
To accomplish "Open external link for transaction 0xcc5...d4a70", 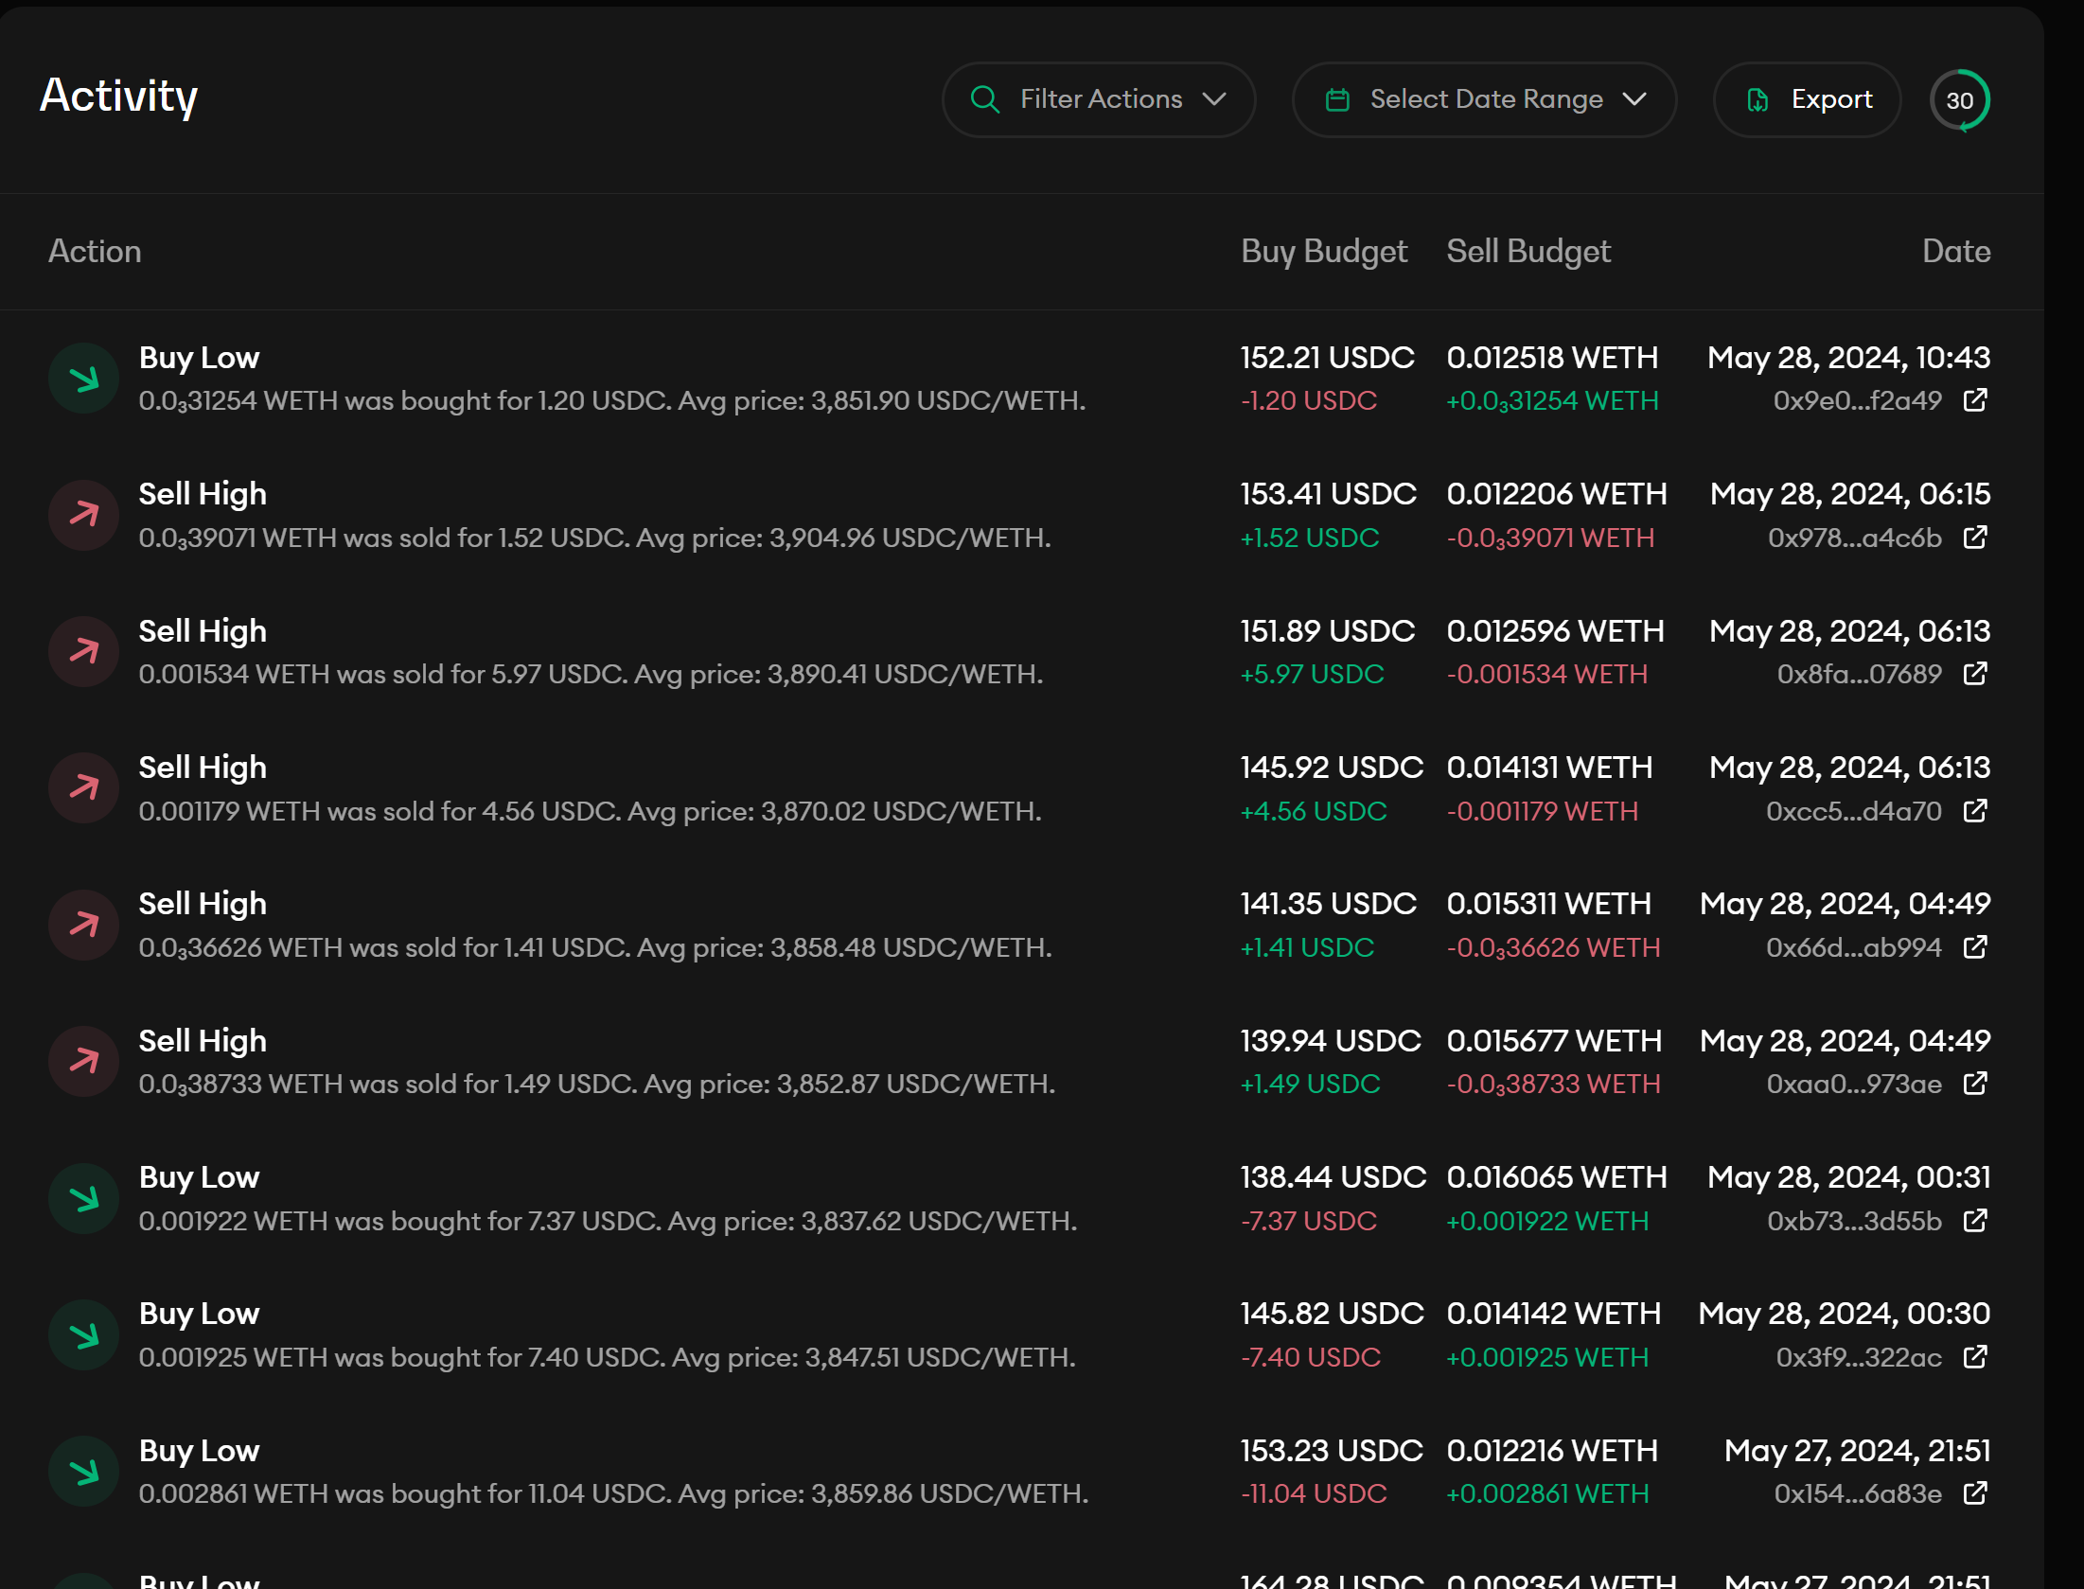I will tap(1975, 811).
